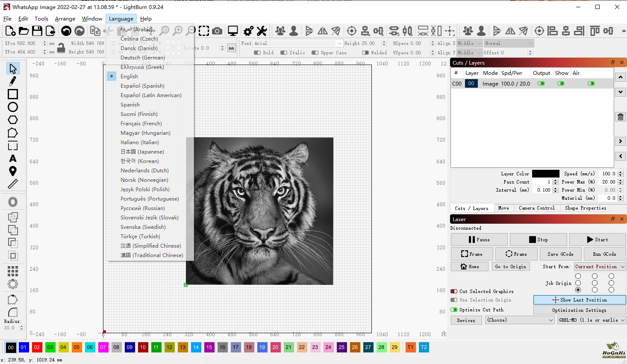Select the Draw Lines pencil tool
Image resolution: width=627 pixels, height=364 pixels.
click(x=13, y=81)
